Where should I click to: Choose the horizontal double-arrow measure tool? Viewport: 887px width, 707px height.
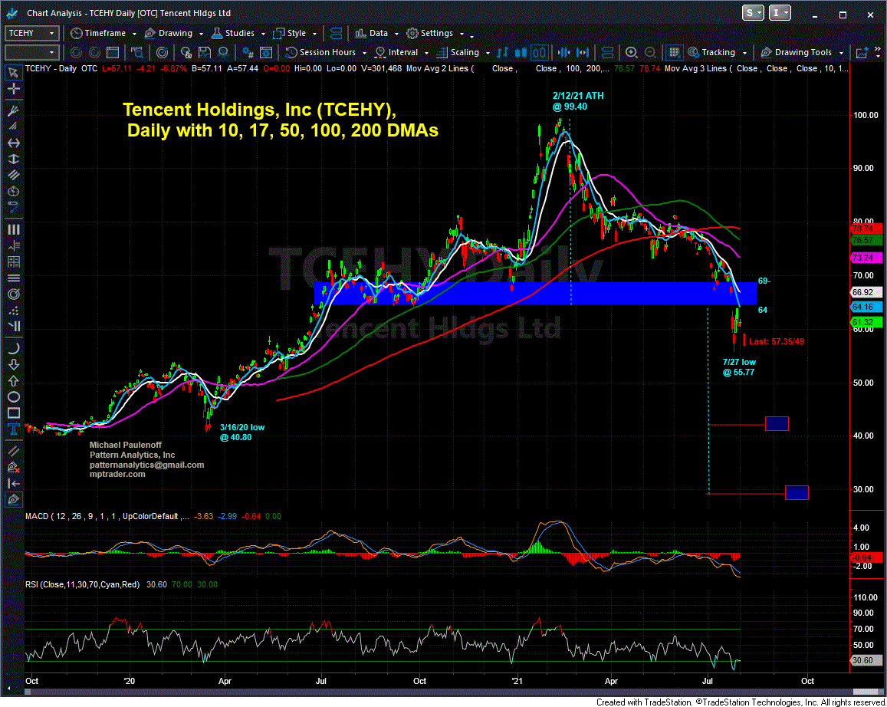14,143
